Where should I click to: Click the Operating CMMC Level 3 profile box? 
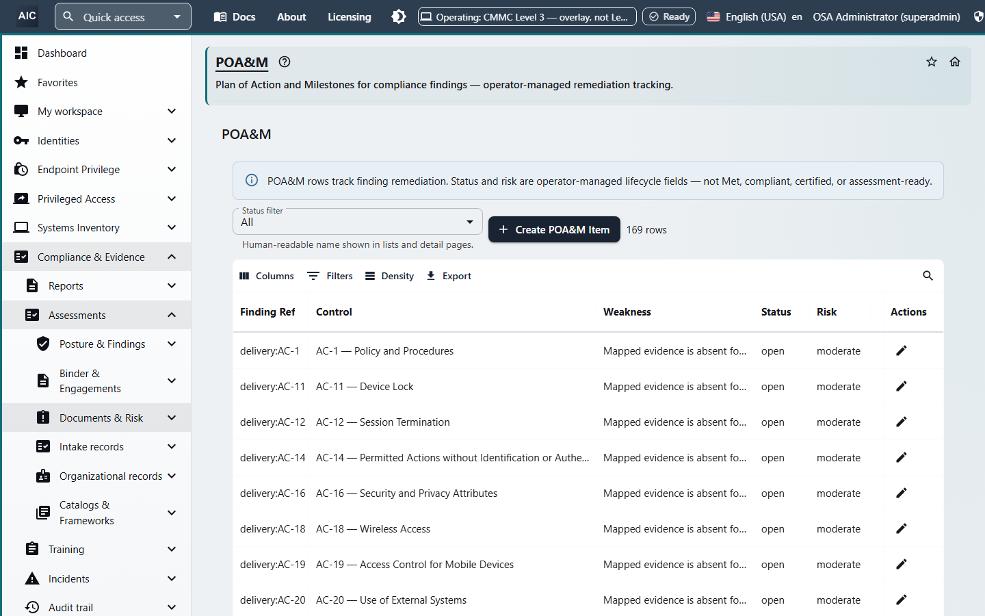[x=527, y=16]
